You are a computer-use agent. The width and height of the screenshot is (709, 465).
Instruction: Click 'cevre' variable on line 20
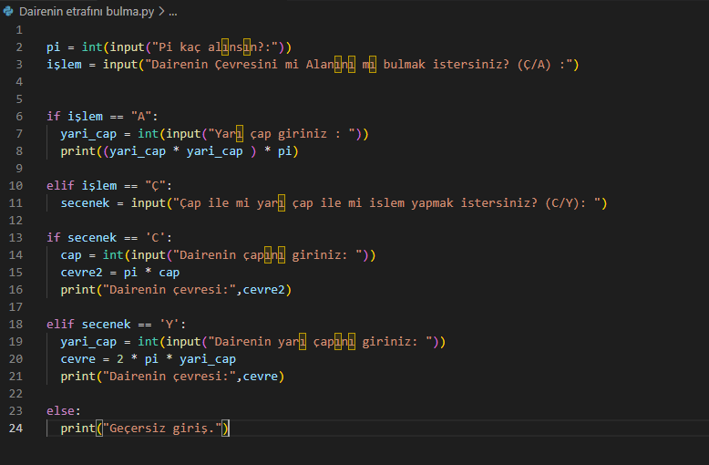(78, 358)
